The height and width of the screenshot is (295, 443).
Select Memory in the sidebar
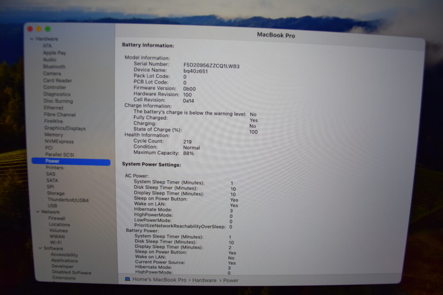54,135
